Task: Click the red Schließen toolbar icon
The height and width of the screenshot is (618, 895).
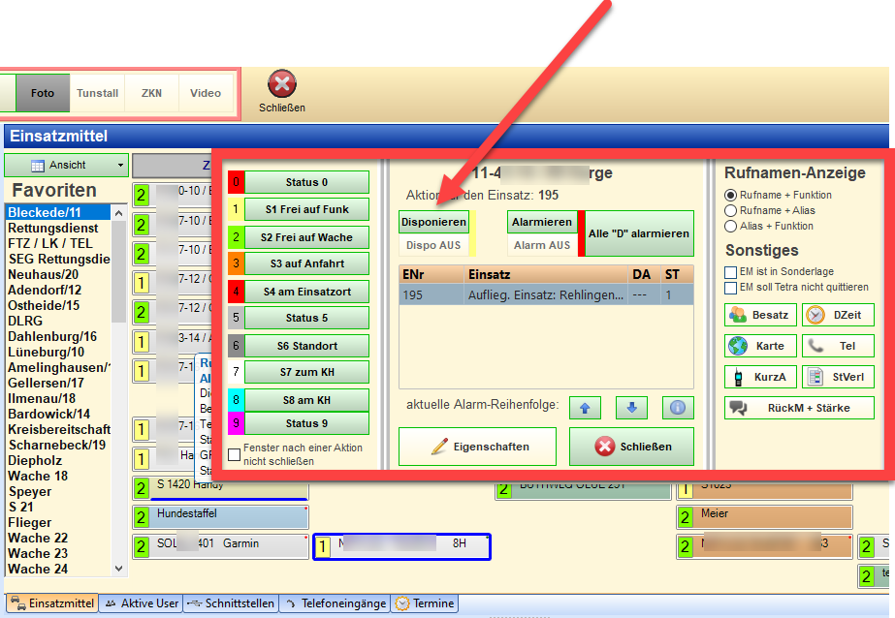Action: click(x=281, y=85)
